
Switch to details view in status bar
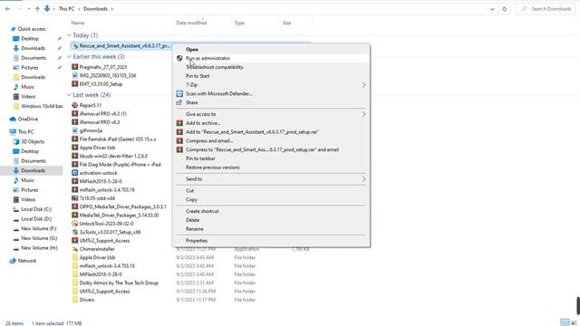565,322
